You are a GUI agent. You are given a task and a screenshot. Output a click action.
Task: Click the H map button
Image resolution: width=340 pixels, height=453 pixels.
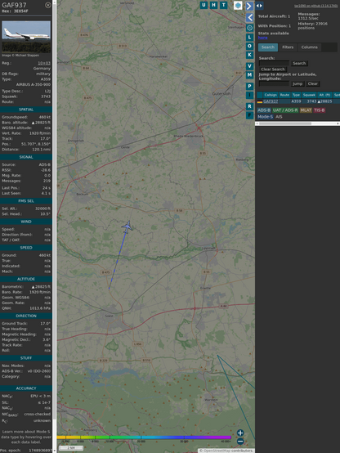pyautogui.click(x=213, y=5)
